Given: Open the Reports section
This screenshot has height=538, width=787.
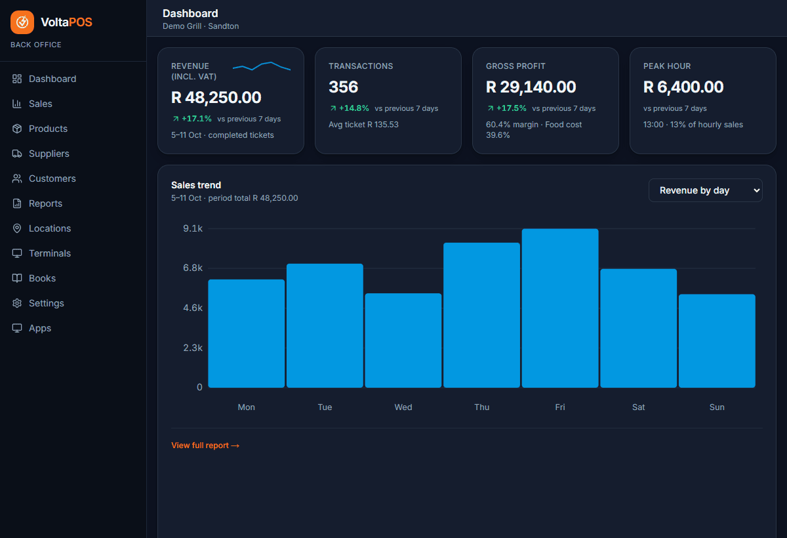Looking at the screenshot, I should pos(73,203).
